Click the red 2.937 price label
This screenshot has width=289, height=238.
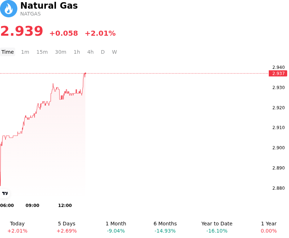coord(278,74)
